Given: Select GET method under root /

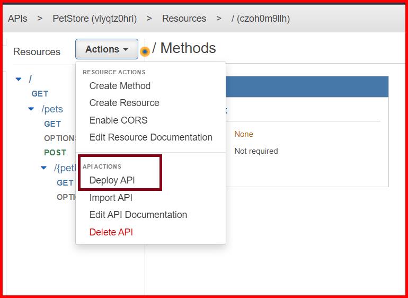Looking at the screenshot, I should click(40, 94).
